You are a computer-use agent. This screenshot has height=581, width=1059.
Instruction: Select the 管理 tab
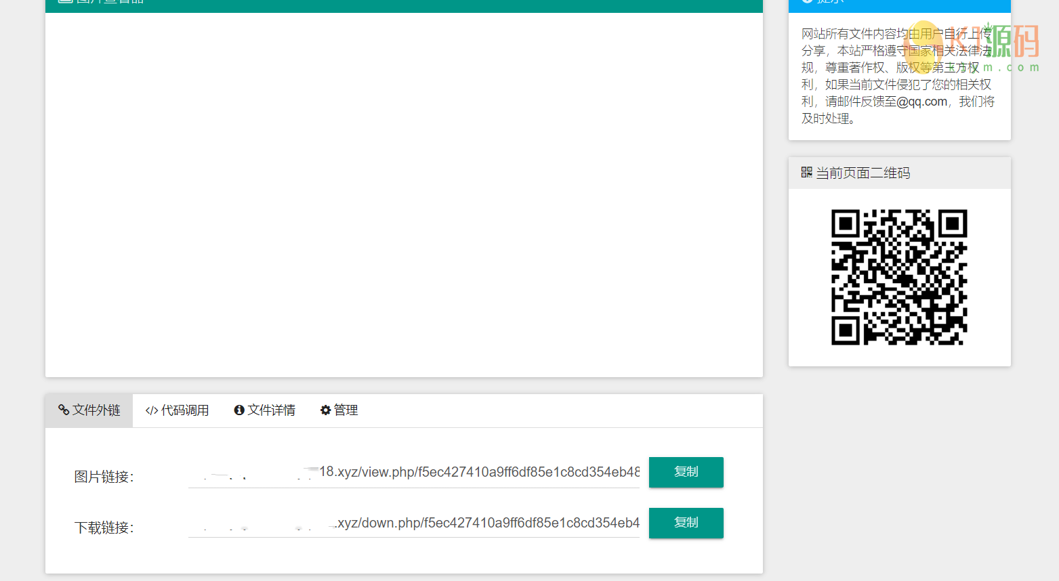pyautogui.click(x=339, y=410)
